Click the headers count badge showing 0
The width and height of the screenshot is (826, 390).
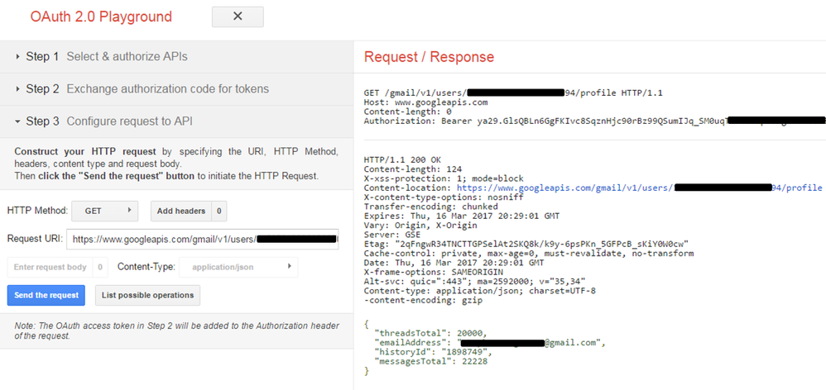click(x=219, y=212)
